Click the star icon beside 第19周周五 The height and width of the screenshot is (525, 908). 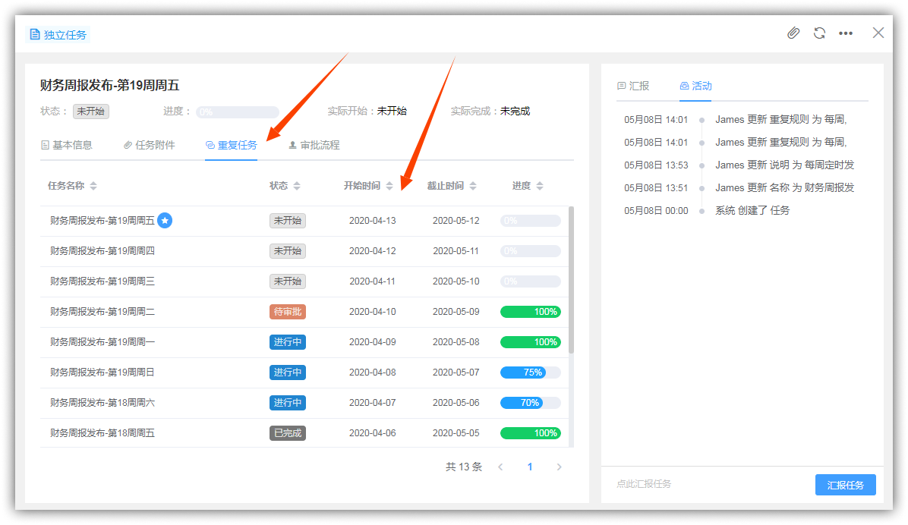pos(165,221)
